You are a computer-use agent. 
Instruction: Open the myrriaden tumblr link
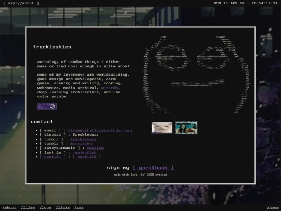81,144
